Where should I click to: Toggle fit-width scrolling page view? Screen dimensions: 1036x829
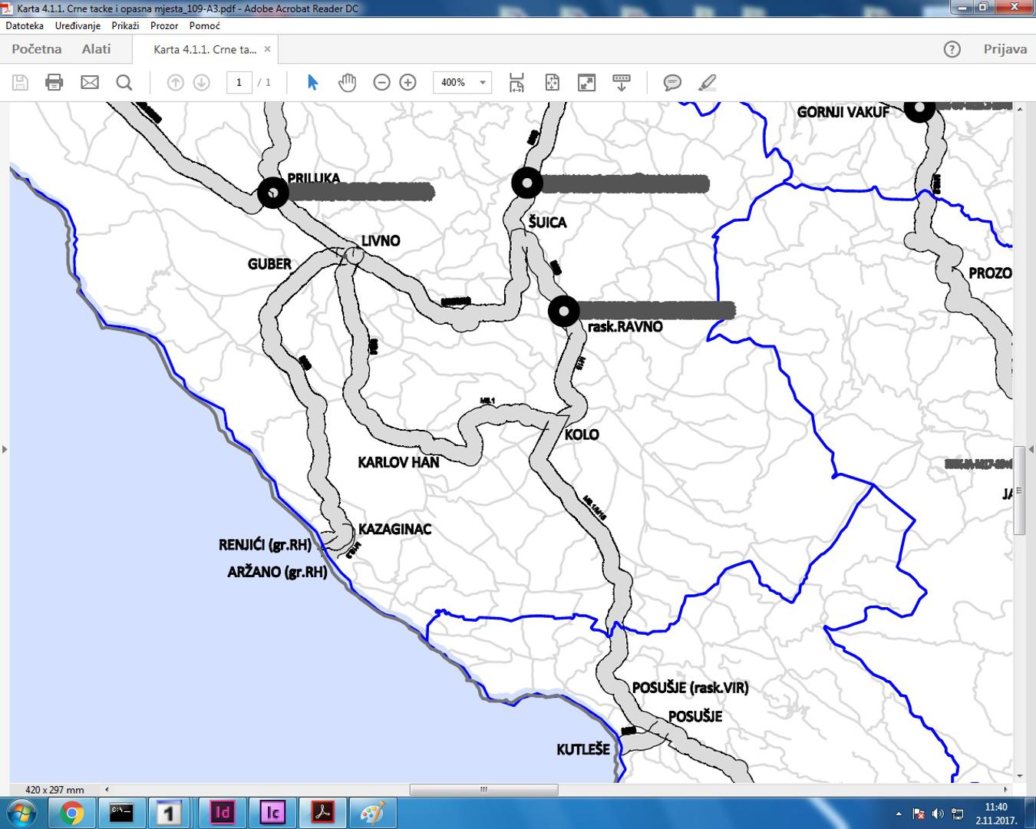pos(516,82)
